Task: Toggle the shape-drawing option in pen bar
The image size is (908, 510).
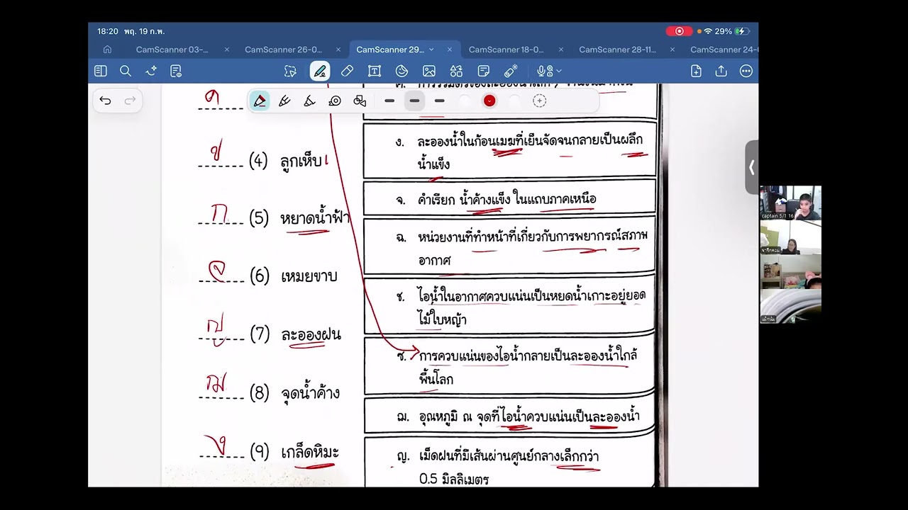Action: (x=360, y=101)
